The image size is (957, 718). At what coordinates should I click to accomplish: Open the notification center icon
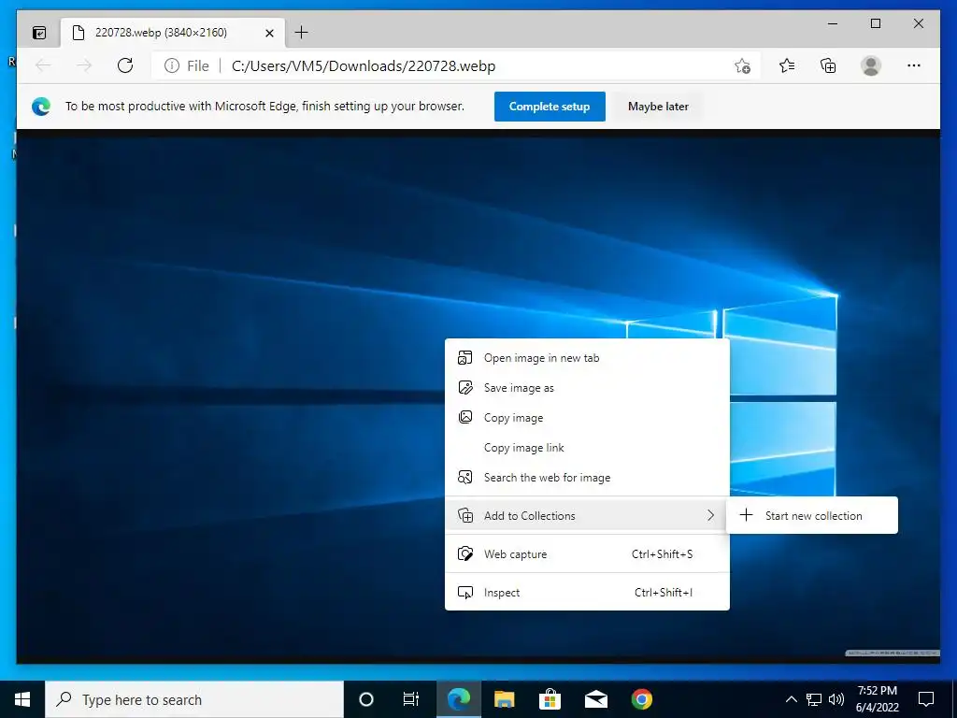[x=926, y=699]
